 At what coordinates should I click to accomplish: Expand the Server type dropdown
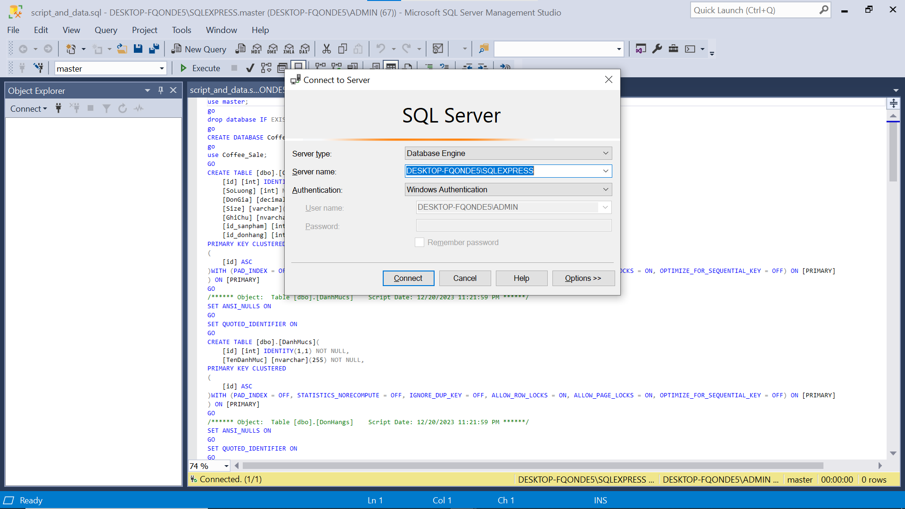(x=606, y=153)
